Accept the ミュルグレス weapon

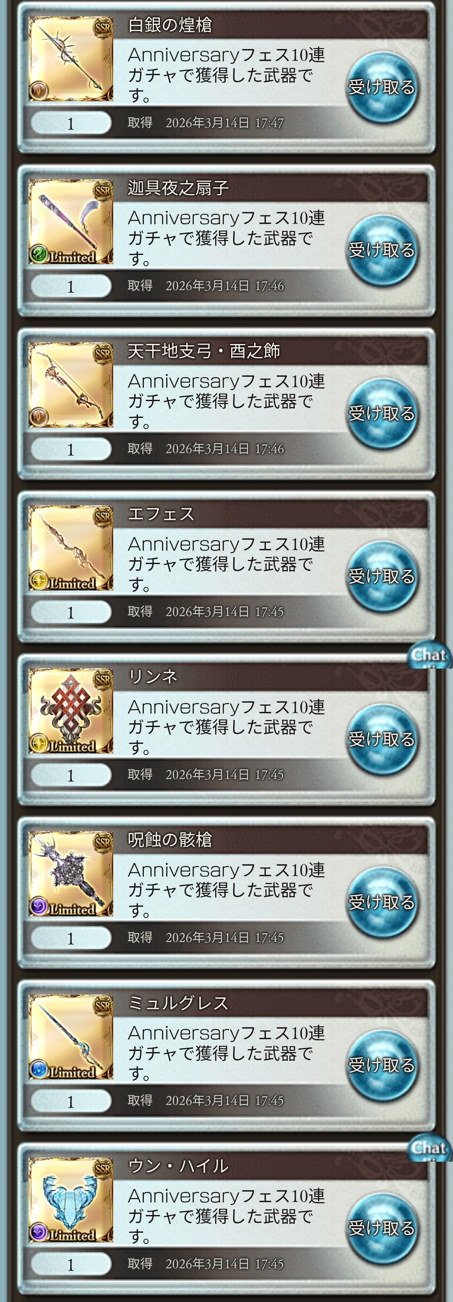382,1066
